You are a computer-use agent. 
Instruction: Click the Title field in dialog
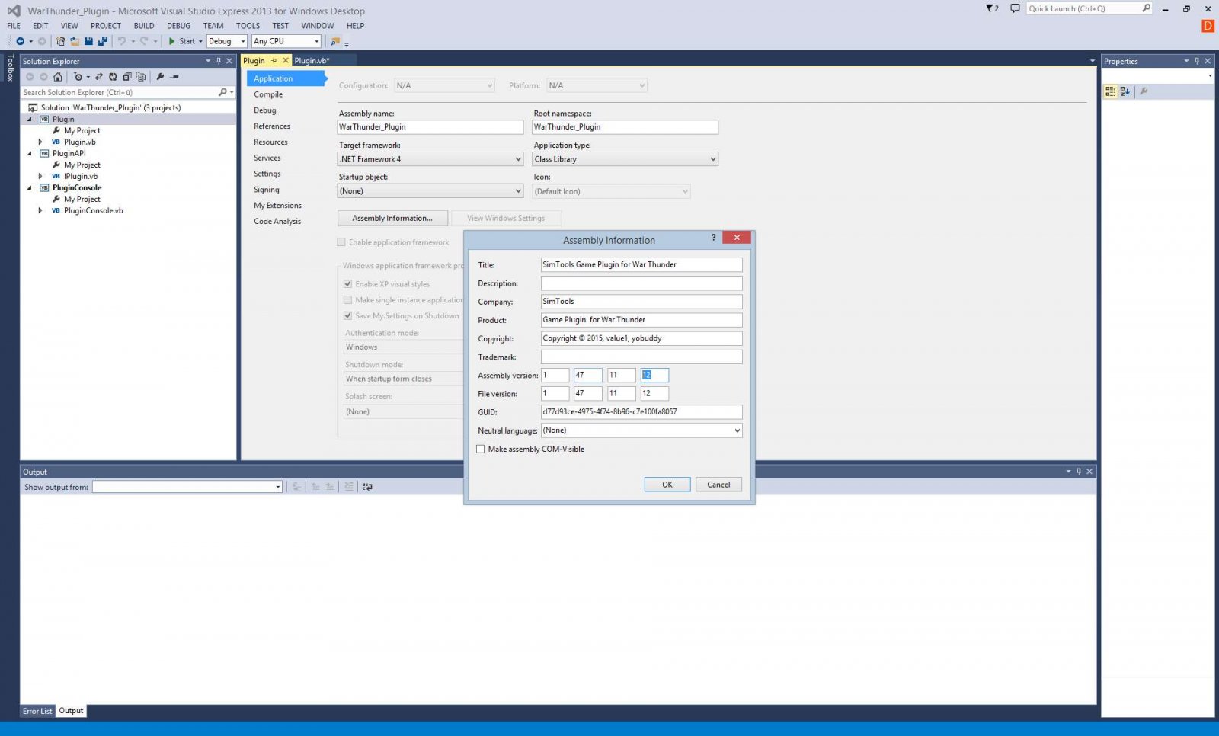[641, 264]
